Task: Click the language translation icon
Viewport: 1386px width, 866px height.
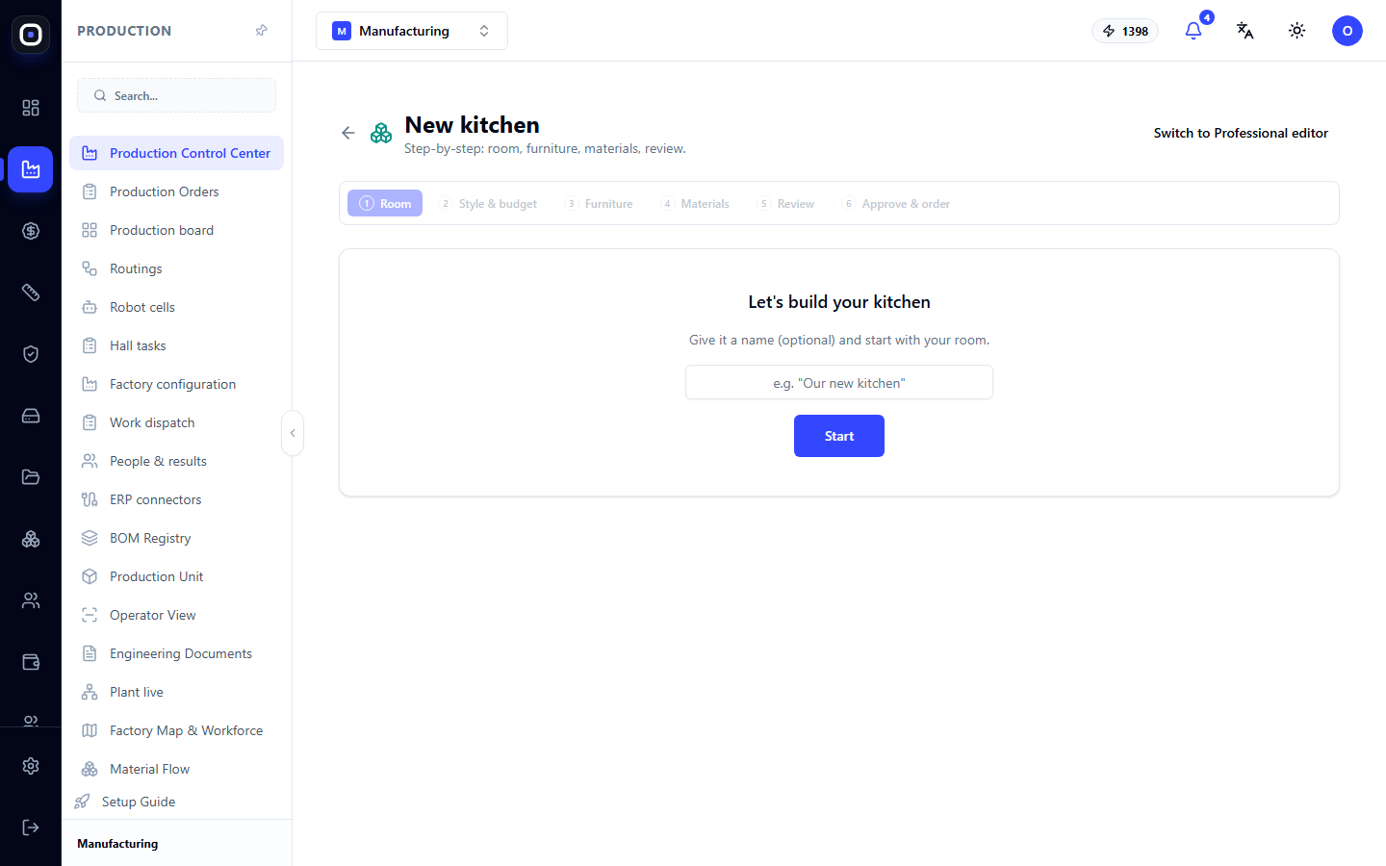Action: pyautogui.click(x=1245, y=31)
